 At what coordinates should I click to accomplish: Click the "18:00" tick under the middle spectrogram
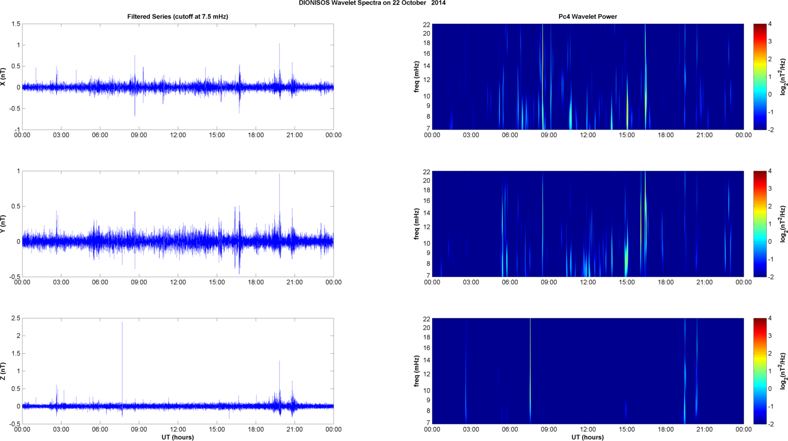coord(666,282)
